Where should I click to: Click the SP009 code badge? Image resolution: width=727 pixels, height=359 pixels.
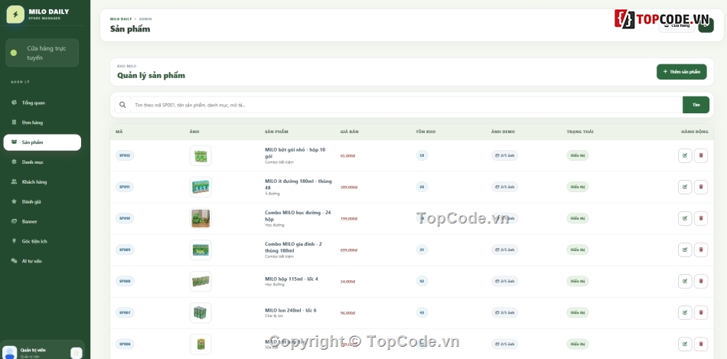(125, 250)
